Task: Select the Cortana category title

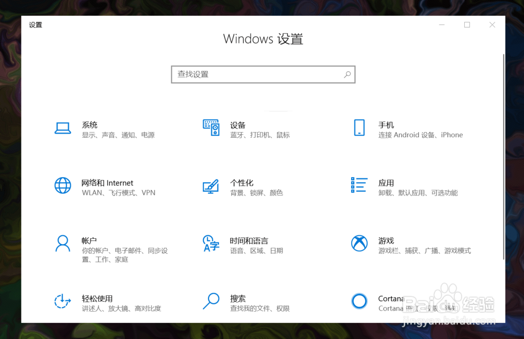Action: pos(391,299)
